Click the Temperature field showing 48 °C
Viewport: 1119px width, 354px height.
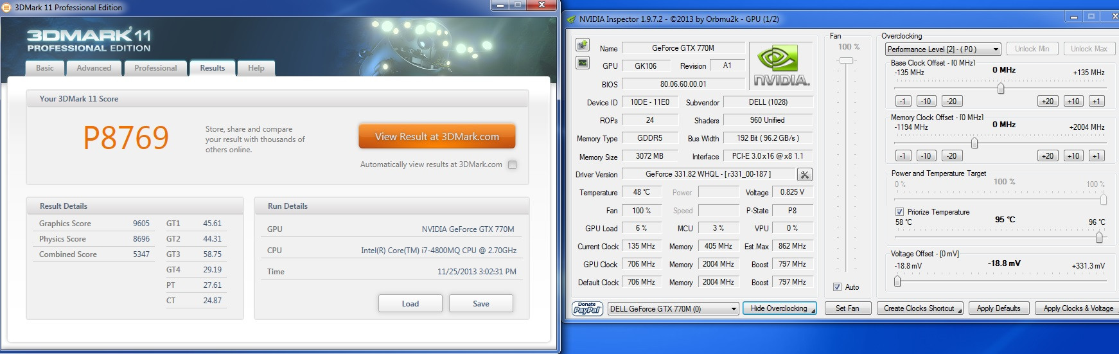(642, 192)
